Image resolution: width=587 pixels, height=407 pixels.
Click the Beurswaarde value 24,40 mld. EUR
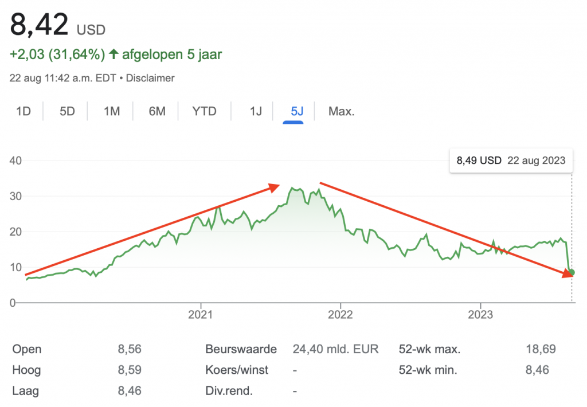(x=335, y=349)
